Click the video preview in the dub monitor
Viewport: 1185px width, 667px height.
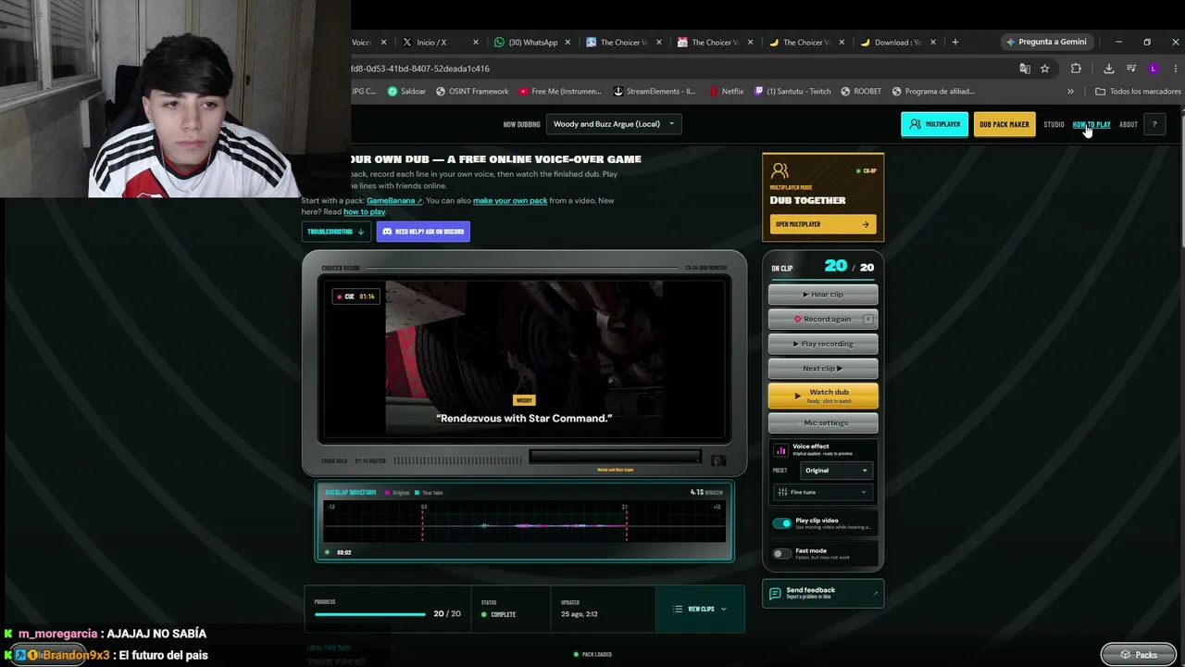pyautogui.click(x=524, y=358)
